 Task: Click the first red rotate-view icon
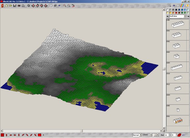click(x=33, y=6)
